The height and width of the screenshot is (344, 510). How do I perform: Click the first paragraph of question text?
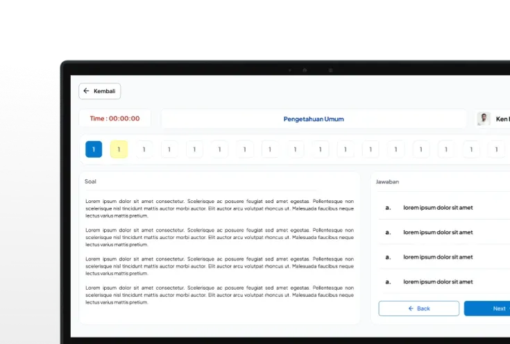pyautogui.click(x=219, y=208)
